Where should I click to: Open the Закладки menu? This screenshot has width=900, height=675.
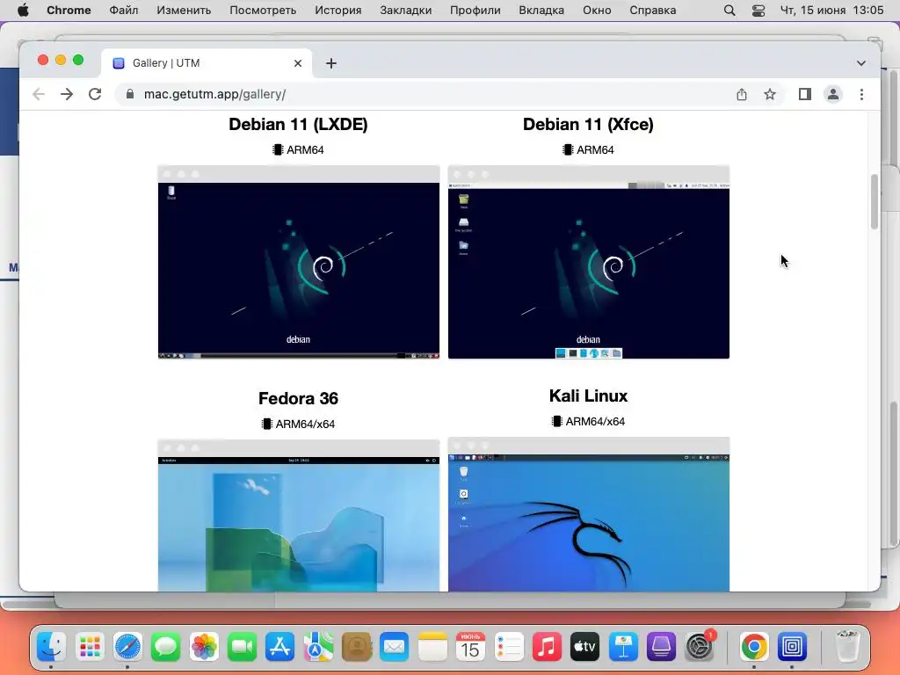click(406, 11)
